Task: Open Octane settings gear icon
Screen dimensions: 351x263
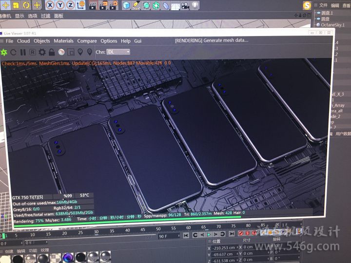Action: click(x=42, y=52)
